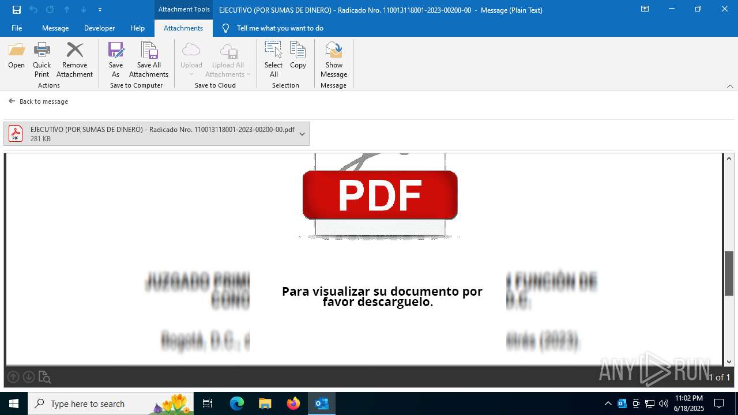Click taskbar search box

[x=111, y=403]
